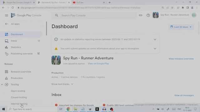Open the headphones app on taskbar
This screenshot has width=200, height=112.
[104, 109]
